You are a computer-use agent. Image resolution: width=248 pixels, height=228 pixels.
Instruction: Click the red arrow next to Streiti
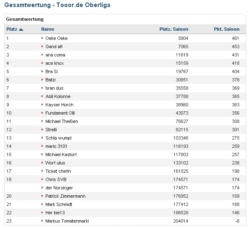[x=42, y=130]
